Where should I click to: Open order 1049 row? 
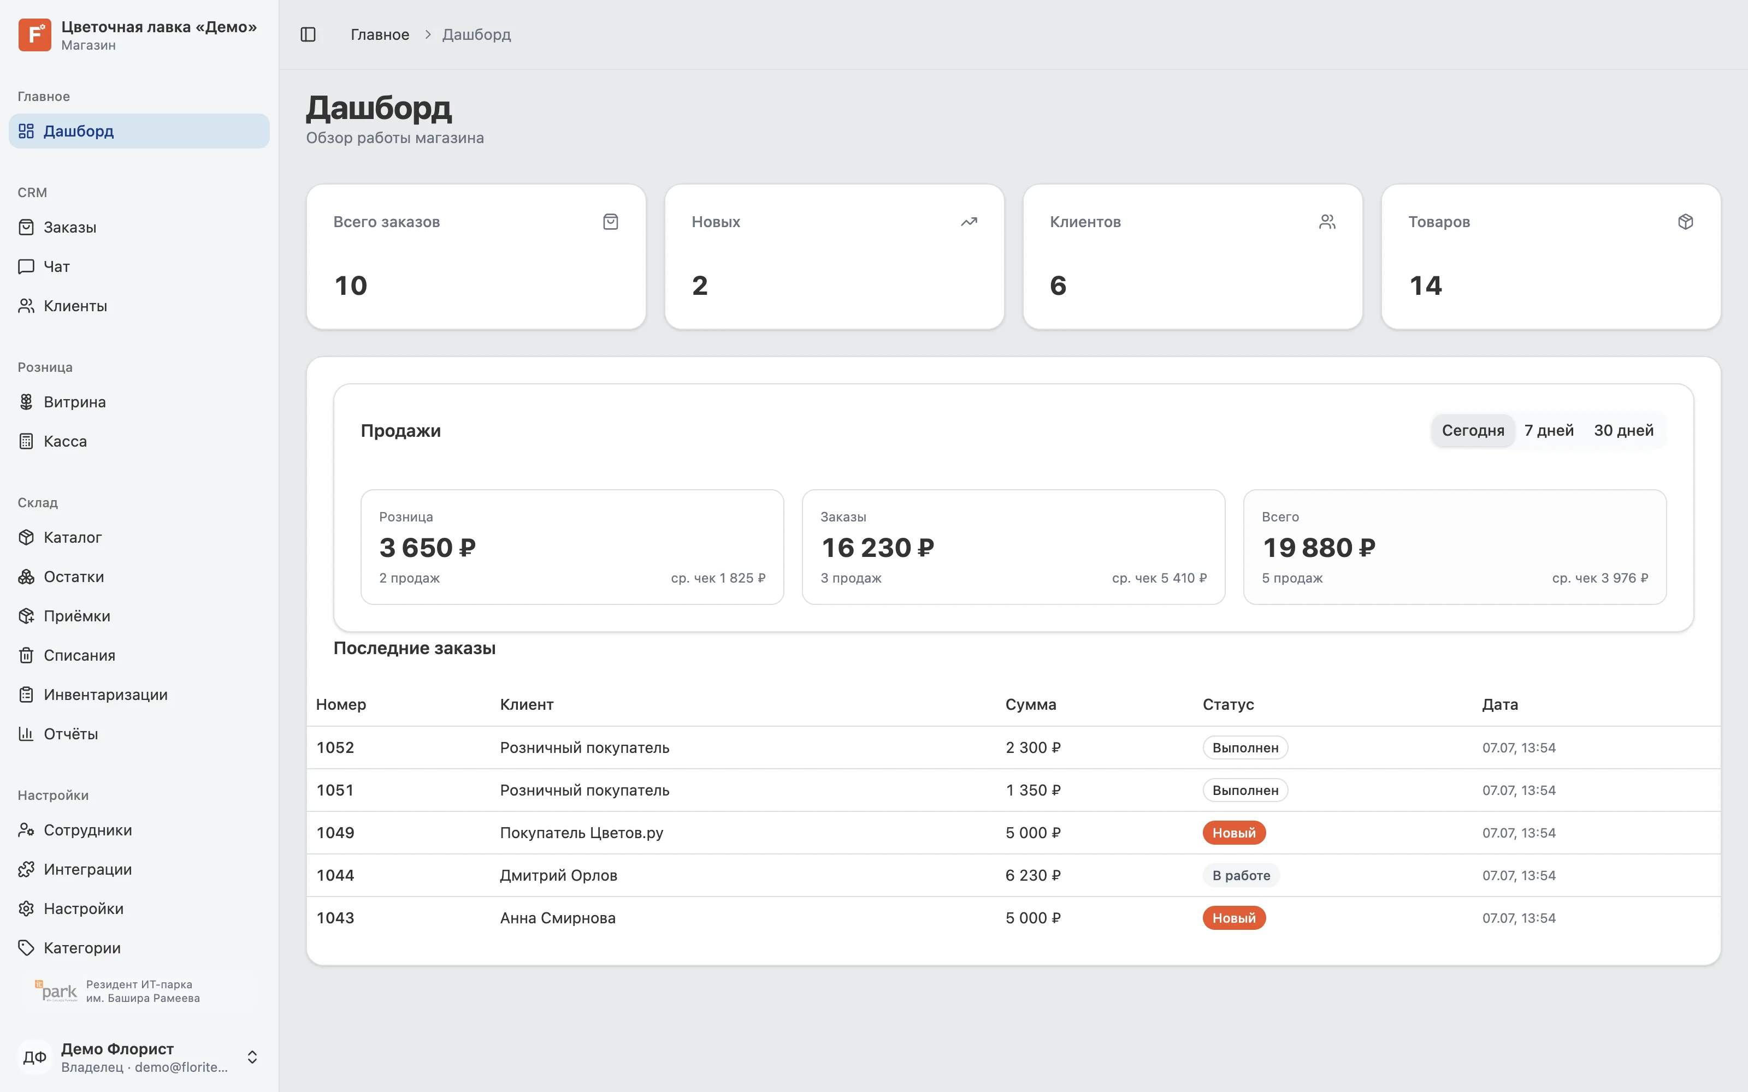pyautogui.click(x=1013, y=833)
